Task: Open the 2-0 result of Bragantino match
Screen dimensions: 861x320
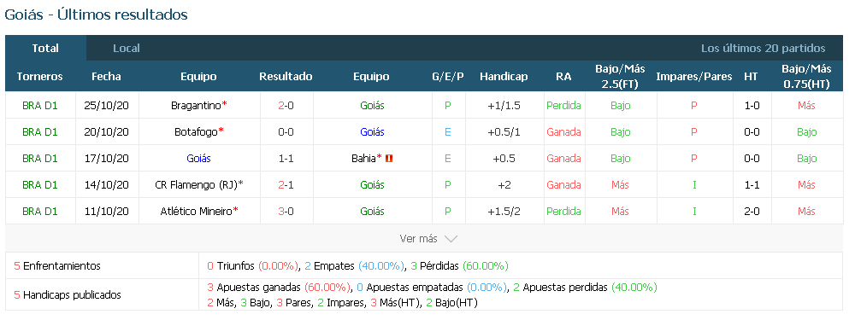Action: pos(286,105)
